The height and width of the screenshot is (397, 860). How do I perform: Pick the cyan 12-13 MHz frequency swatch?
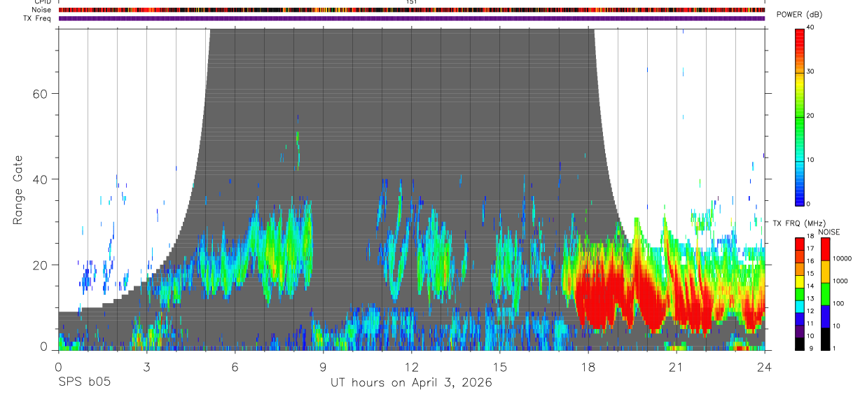(x=800, y=307)
